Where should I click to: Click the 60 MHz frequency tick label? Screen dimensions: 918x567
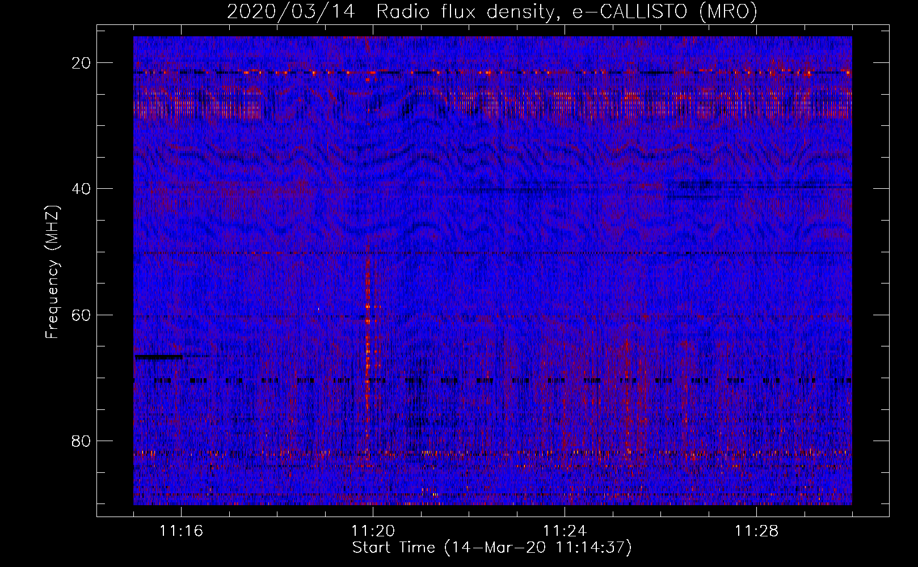82,315
